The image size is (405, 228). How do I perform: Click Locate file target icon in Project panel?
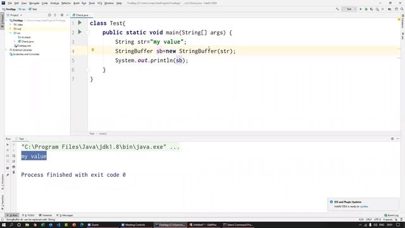[x=49, y=15]
